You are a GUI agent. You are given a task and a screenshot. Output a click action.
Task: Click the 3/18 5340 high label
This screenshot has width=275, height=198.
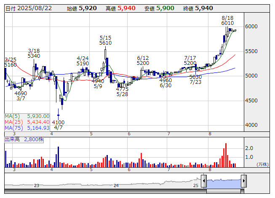pos(34,53)
